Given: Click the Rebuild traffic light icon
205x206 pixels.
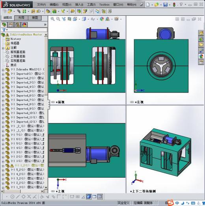Looking at the screenshot, I should 174,5.
